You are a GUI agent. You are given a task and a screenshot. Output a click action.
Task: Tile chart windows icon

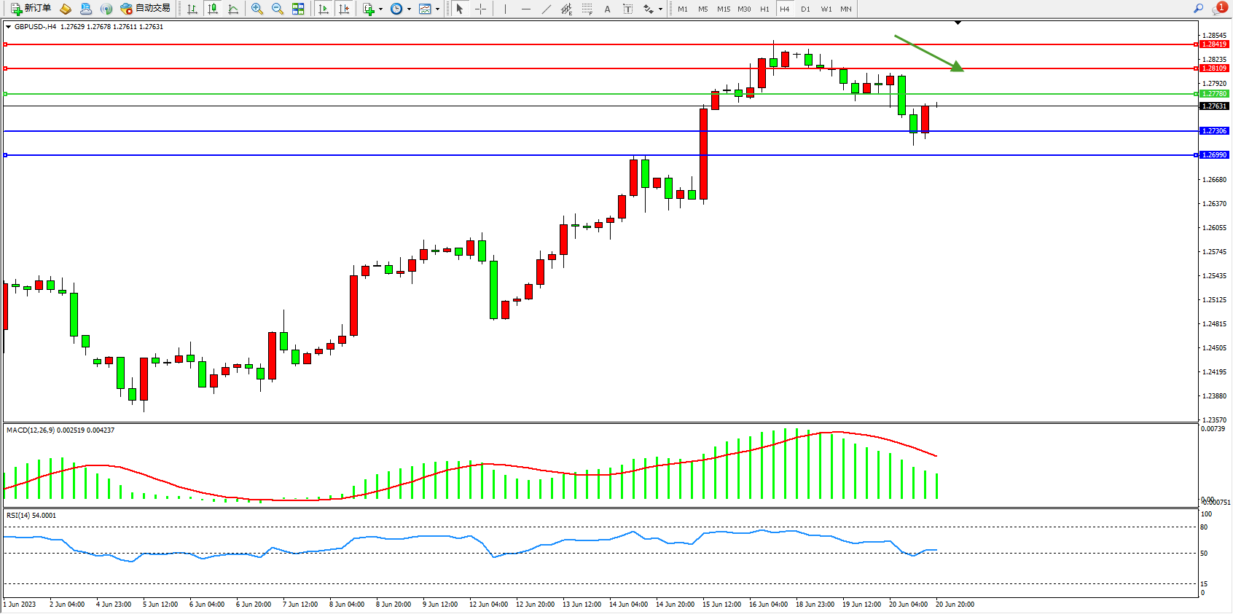[x=298, y=9]
